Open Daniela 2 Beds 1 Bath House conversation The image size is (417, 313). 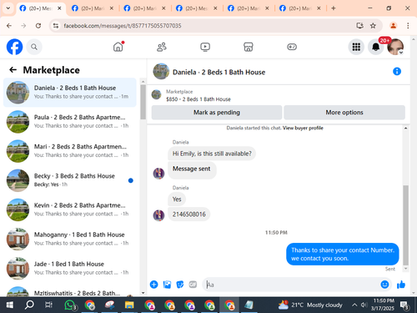[70, 93]
